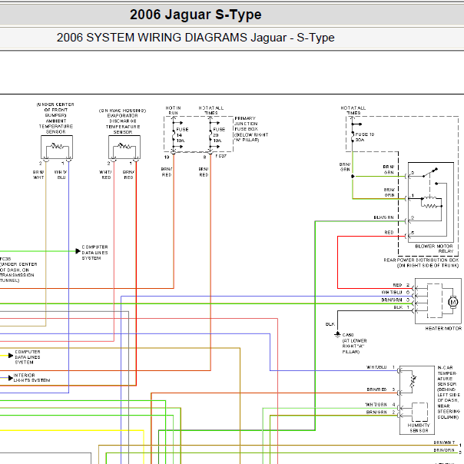
Task: Click 'BRN/GRN 3' wire label at heater motor
Action: point(396,300)
